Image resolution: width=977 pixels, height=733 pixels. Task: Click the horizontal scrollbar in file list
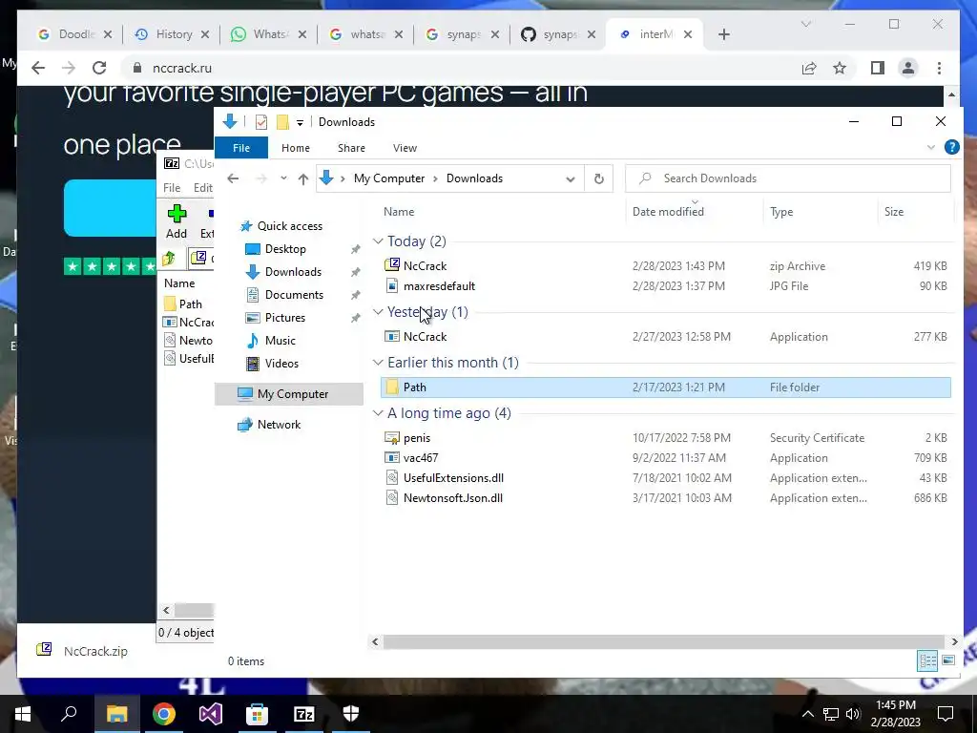[665, 641]
